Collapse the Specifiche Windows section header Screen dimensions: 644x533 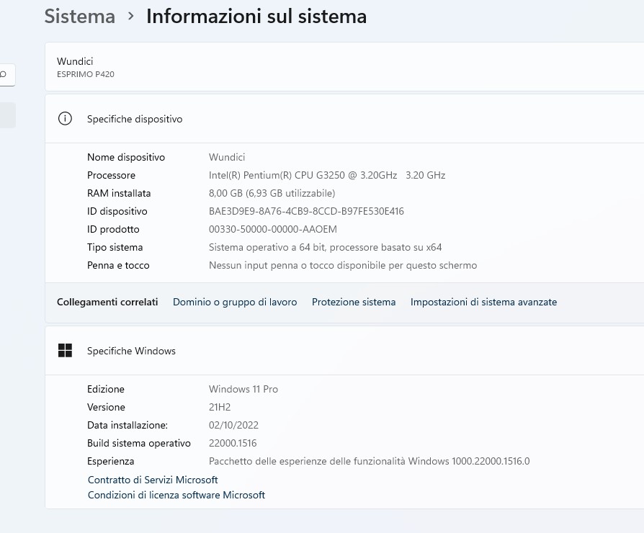(344, 351)
